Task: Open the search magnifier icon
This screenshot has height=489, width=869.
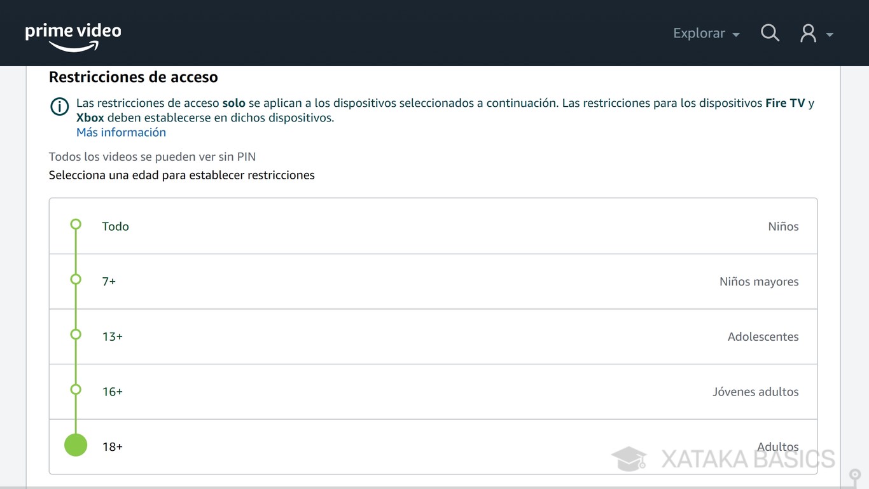Action: (x=770, y=33)
